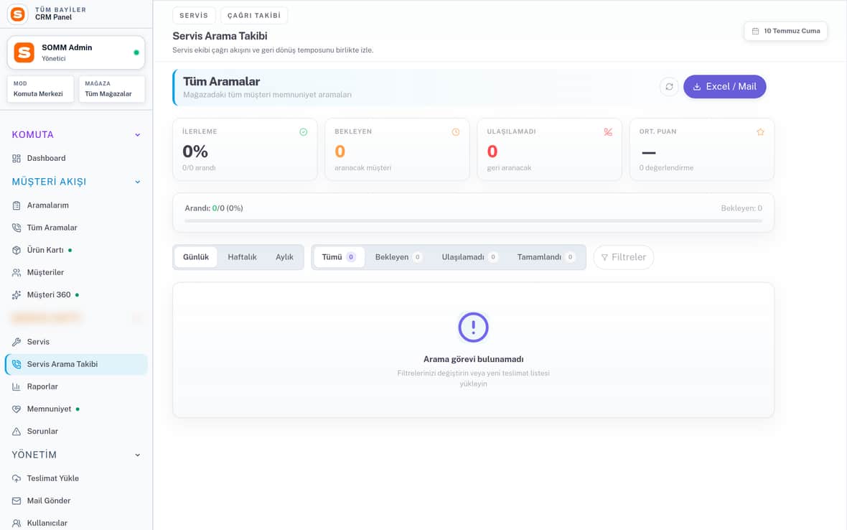This screenshot has height=530, width=847.
Task: Collapse the MÜŞTERİ AKIŞI section chevron
Action: pos(138,182)
